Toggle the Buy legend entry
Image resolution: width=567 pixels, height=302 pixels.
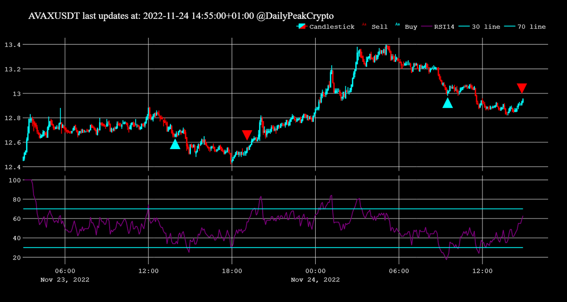click(406, 27)
